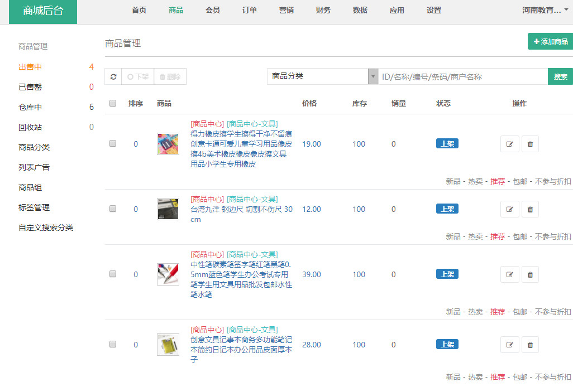Open the 数据 nav item
The image size is (573, 387).
[360, 10]
